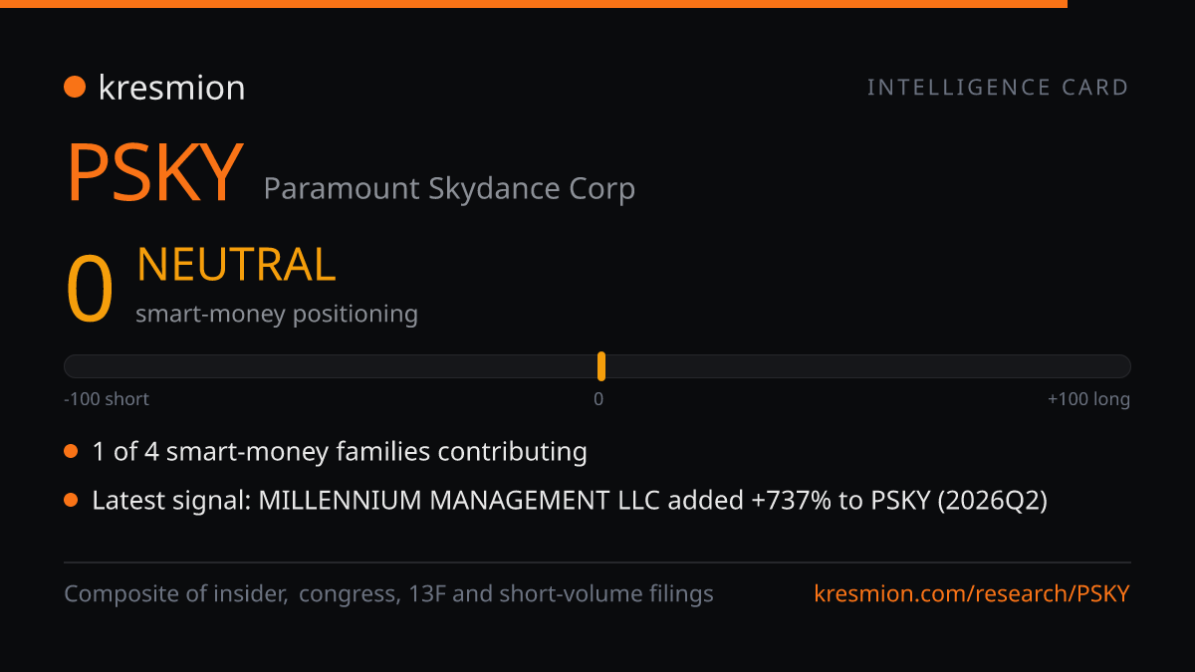
Task: Click the large score number 0
Action: [90, 290]
